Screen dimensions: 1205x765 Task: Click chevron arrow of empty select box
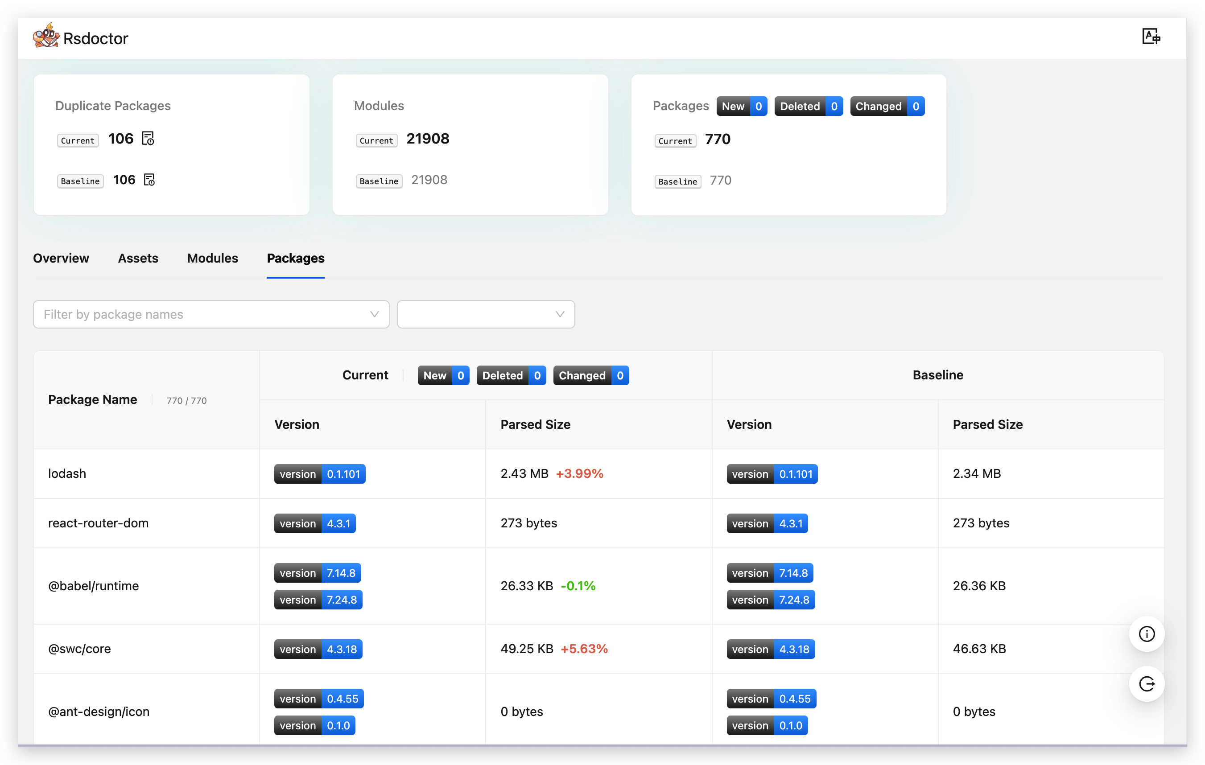click(559, 314)
